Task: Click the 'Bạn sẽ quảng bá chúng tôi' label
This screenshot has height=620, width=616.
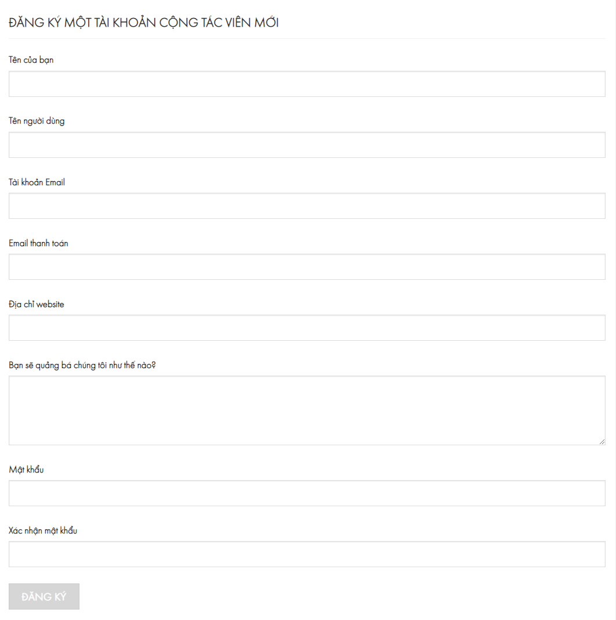Action: (x=82, y=365)
